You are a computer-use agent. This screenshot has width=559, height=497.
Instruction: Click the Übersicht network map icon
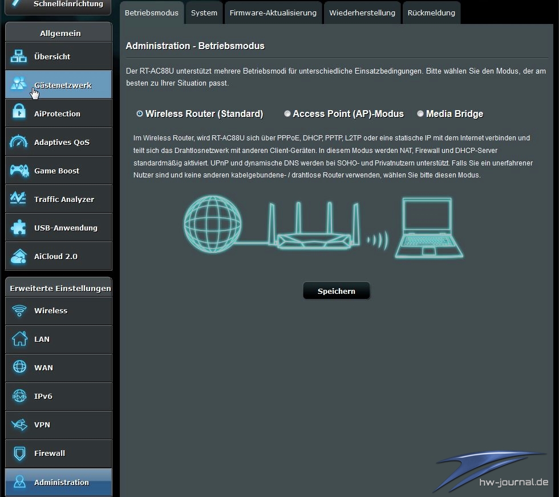click(18, 56)
